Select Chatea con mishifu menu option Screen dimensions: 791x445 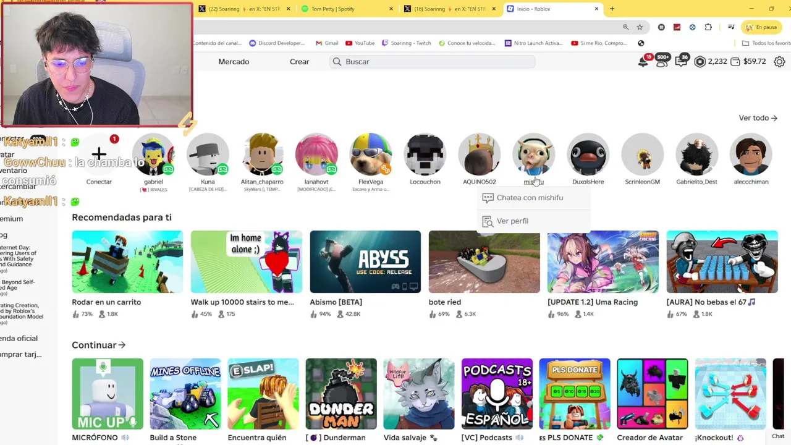[533, 198]
